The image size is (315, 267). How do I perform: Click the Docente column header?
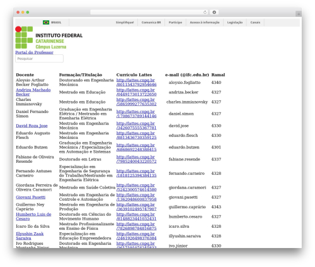point(25,74)
